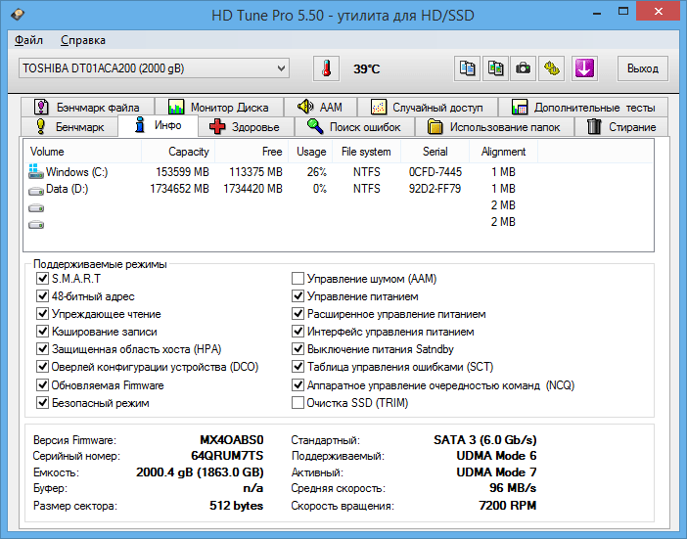Viewport: 687px width, 539px height.
Task: Switch to the Здоровье tab
Action: (246, 127)
